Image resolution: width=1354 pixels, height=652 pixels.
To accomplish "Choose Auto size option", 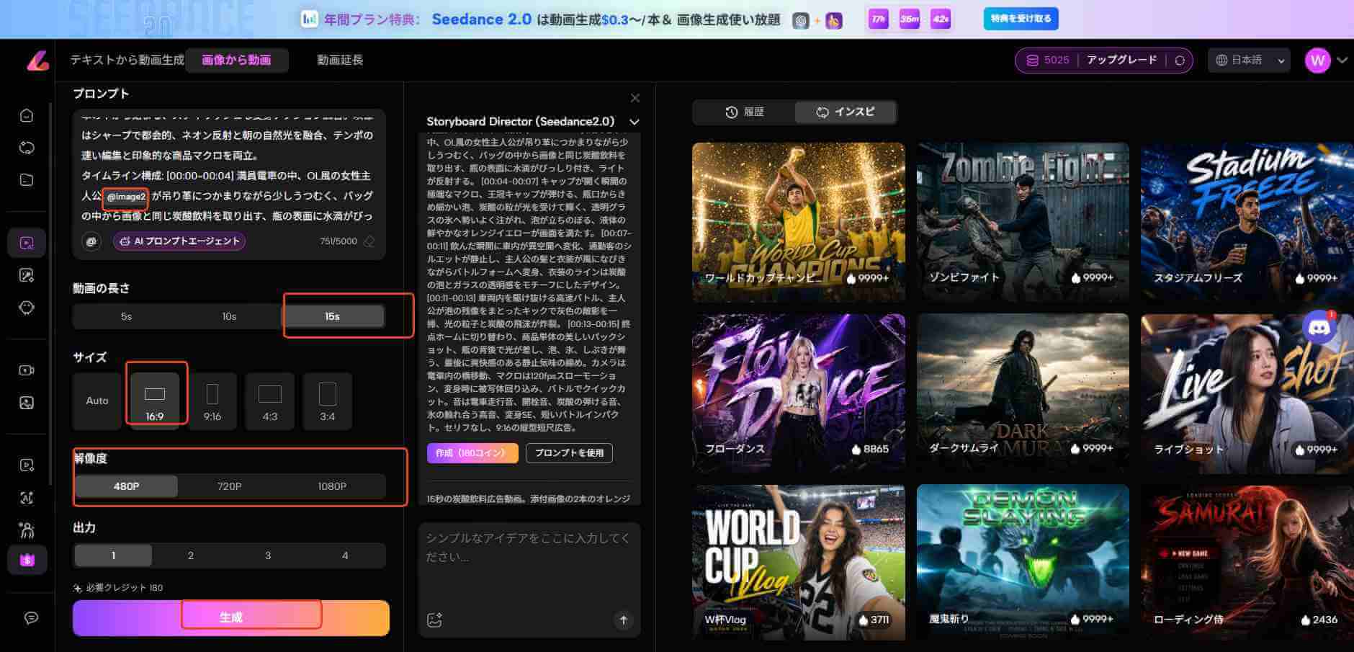I will click(97, 401).
